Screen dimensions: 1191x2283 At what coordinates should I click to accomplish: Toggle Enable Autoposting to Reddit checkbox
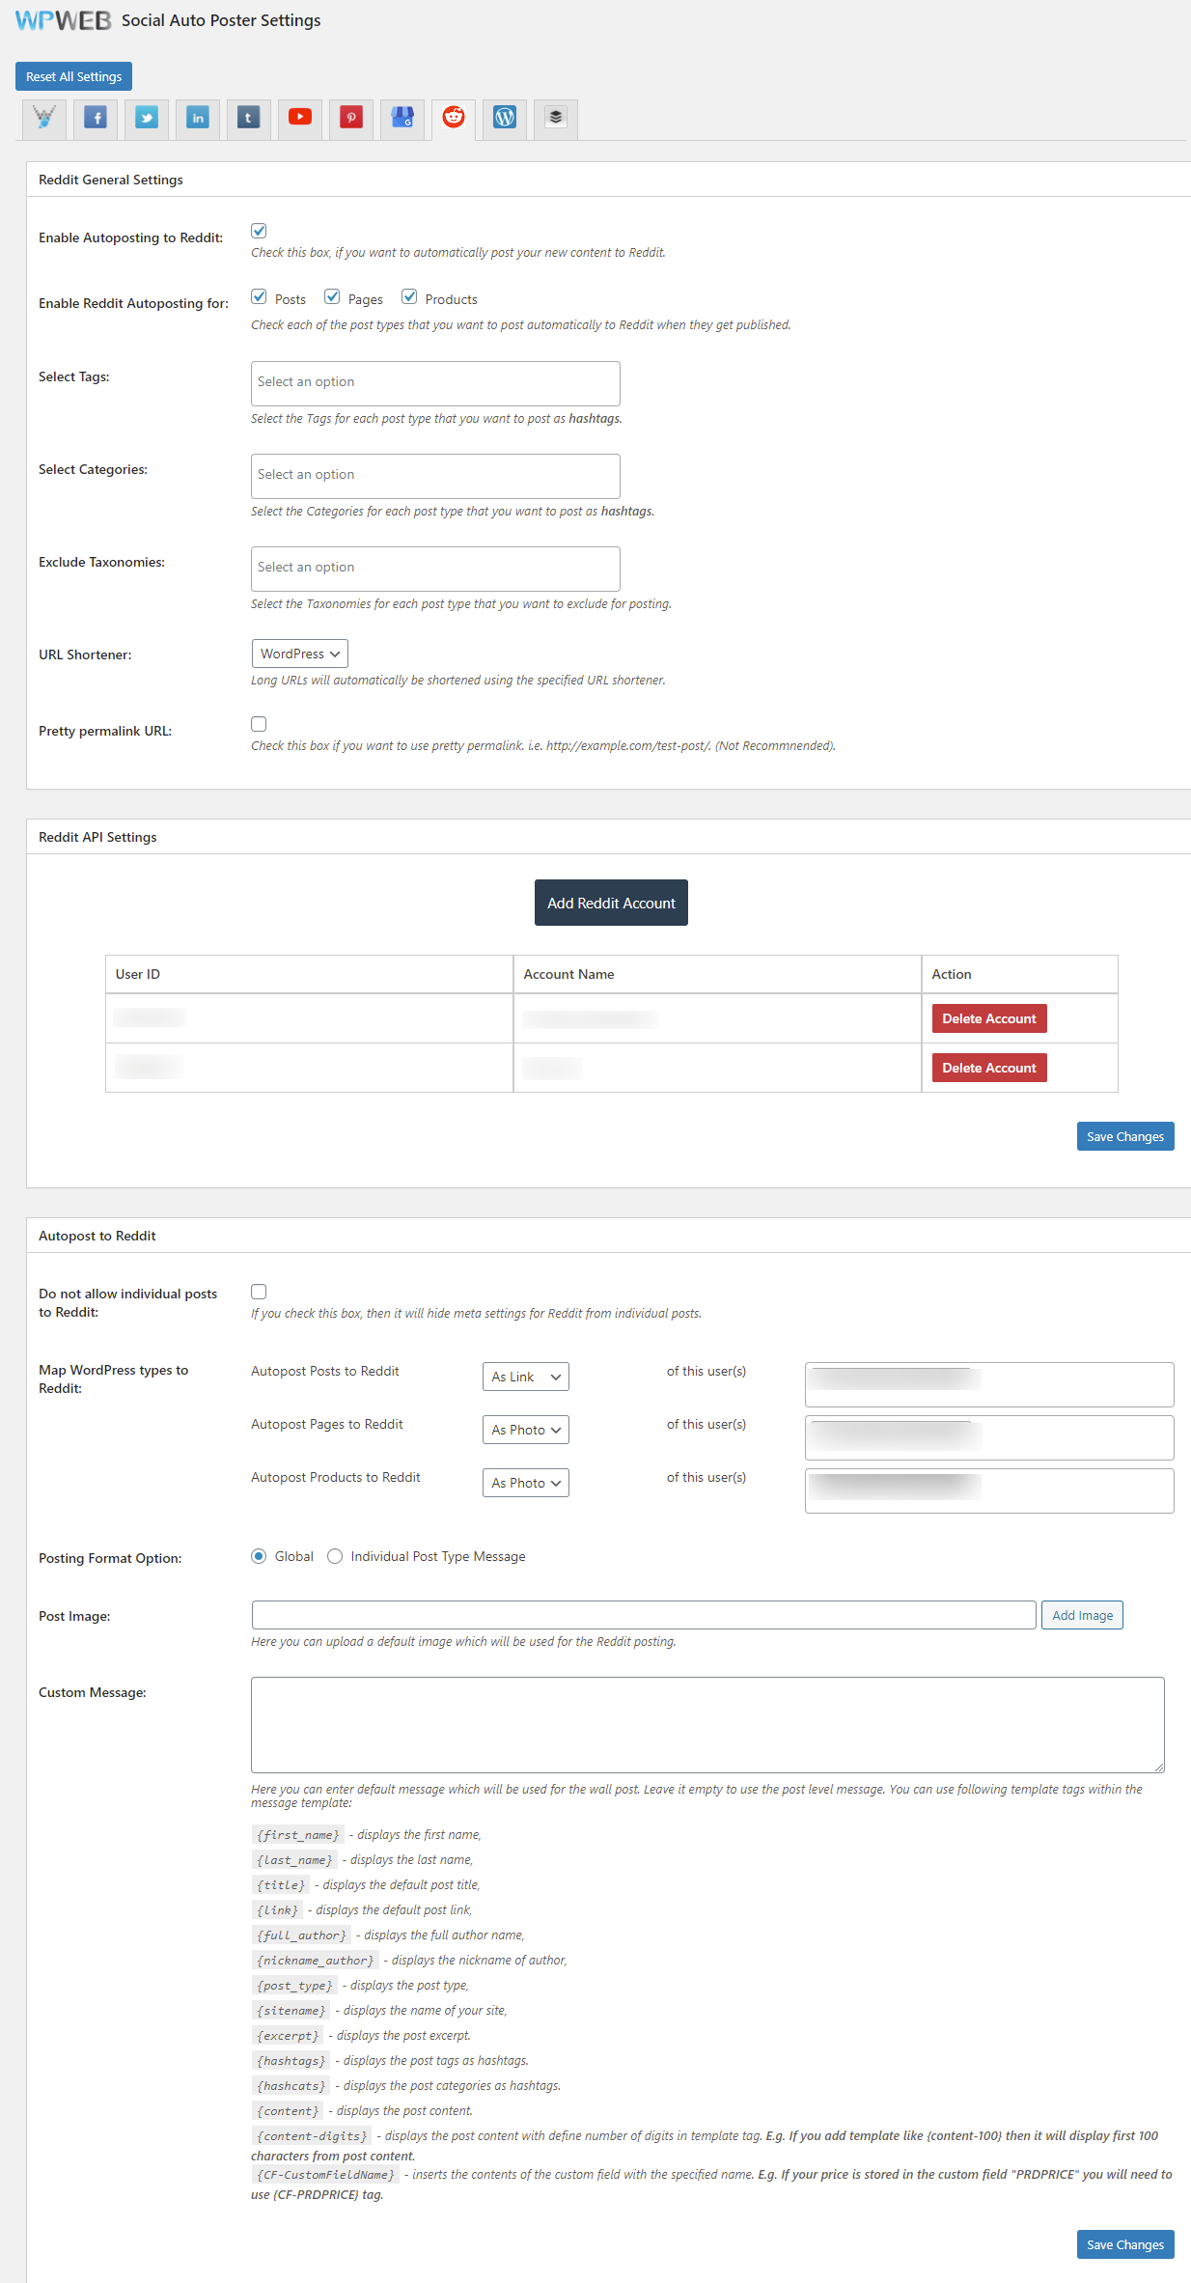click(259, 231)
